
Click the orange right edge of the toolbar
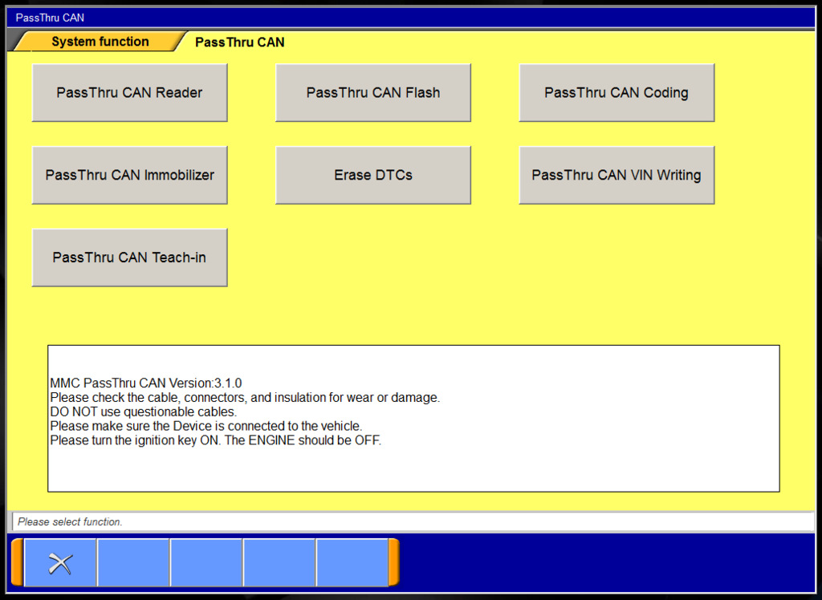tap(394, 562)
